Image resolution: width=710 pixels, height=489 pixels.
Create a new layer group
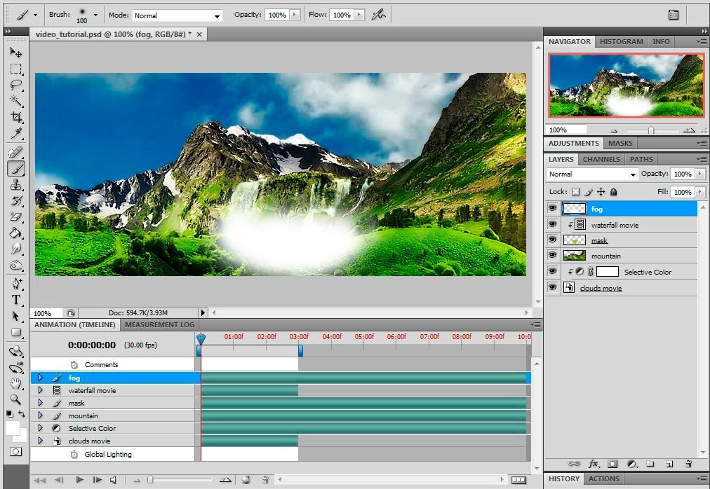(650, 464)
